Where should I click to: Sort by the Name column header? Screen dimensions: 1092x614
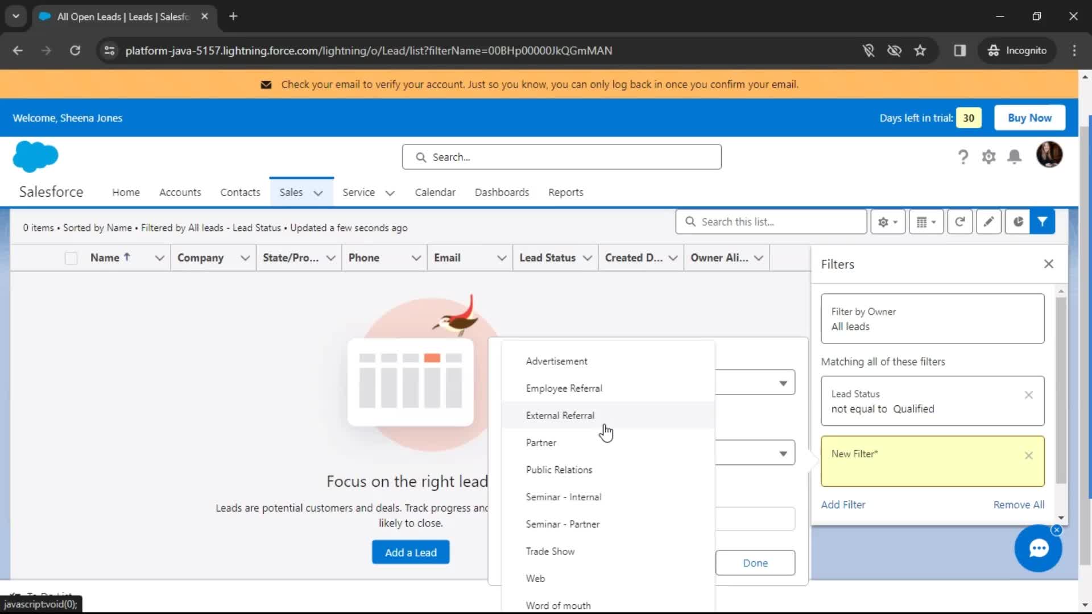click(x=110, y=258)
